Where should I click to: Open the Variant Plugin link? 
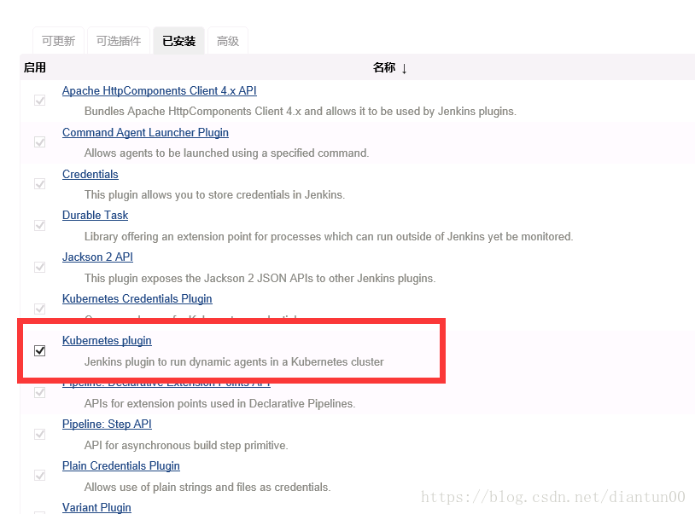point(96,507)
